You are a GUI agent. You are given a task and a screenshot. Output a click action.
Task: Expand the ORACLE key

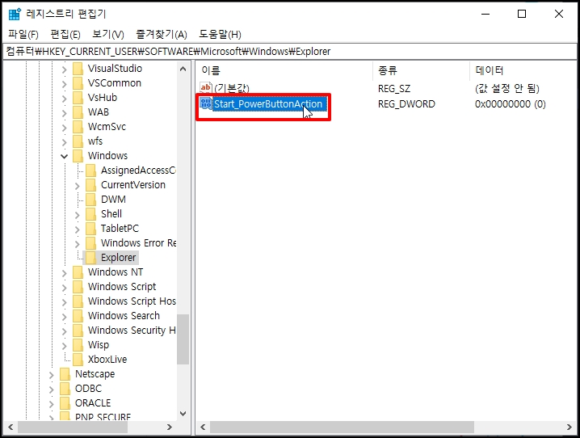(x=51, y=403)
